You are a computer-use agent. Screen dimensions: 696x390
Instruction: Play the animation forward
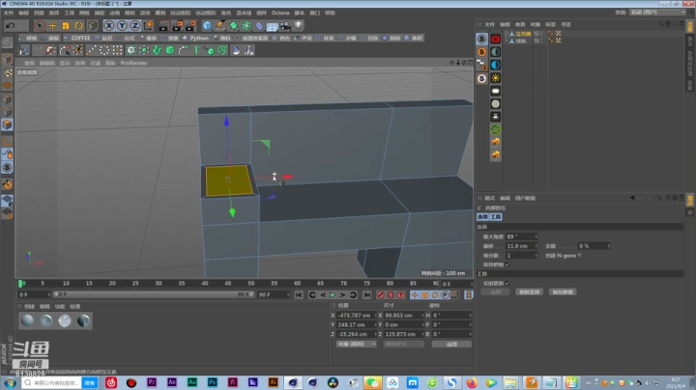pyautogui.click(x=333, y=295)
